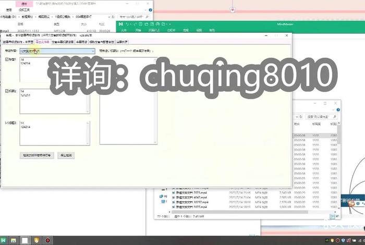Click the undo arrow in MindMaster quick toolbar
Image resolution: width=365 pixels, height=245 pixels.
[127, 24]
